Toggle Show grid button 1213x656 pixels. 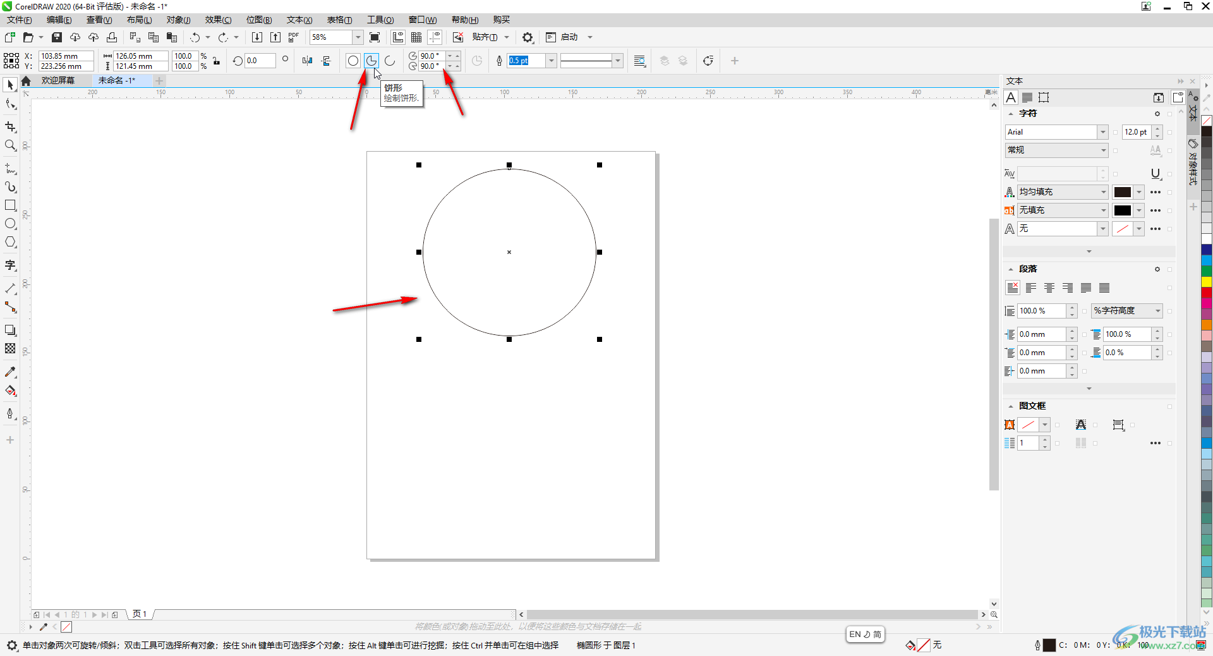[x=416, y=37]
